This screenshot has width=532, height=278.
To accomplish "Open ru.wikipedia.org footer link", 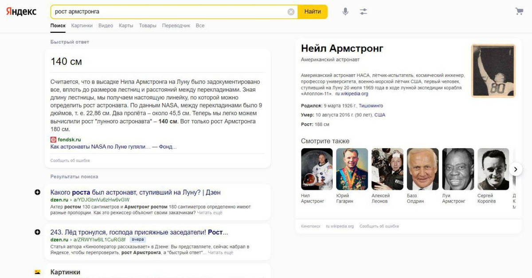I will click(x=340, y=226).
